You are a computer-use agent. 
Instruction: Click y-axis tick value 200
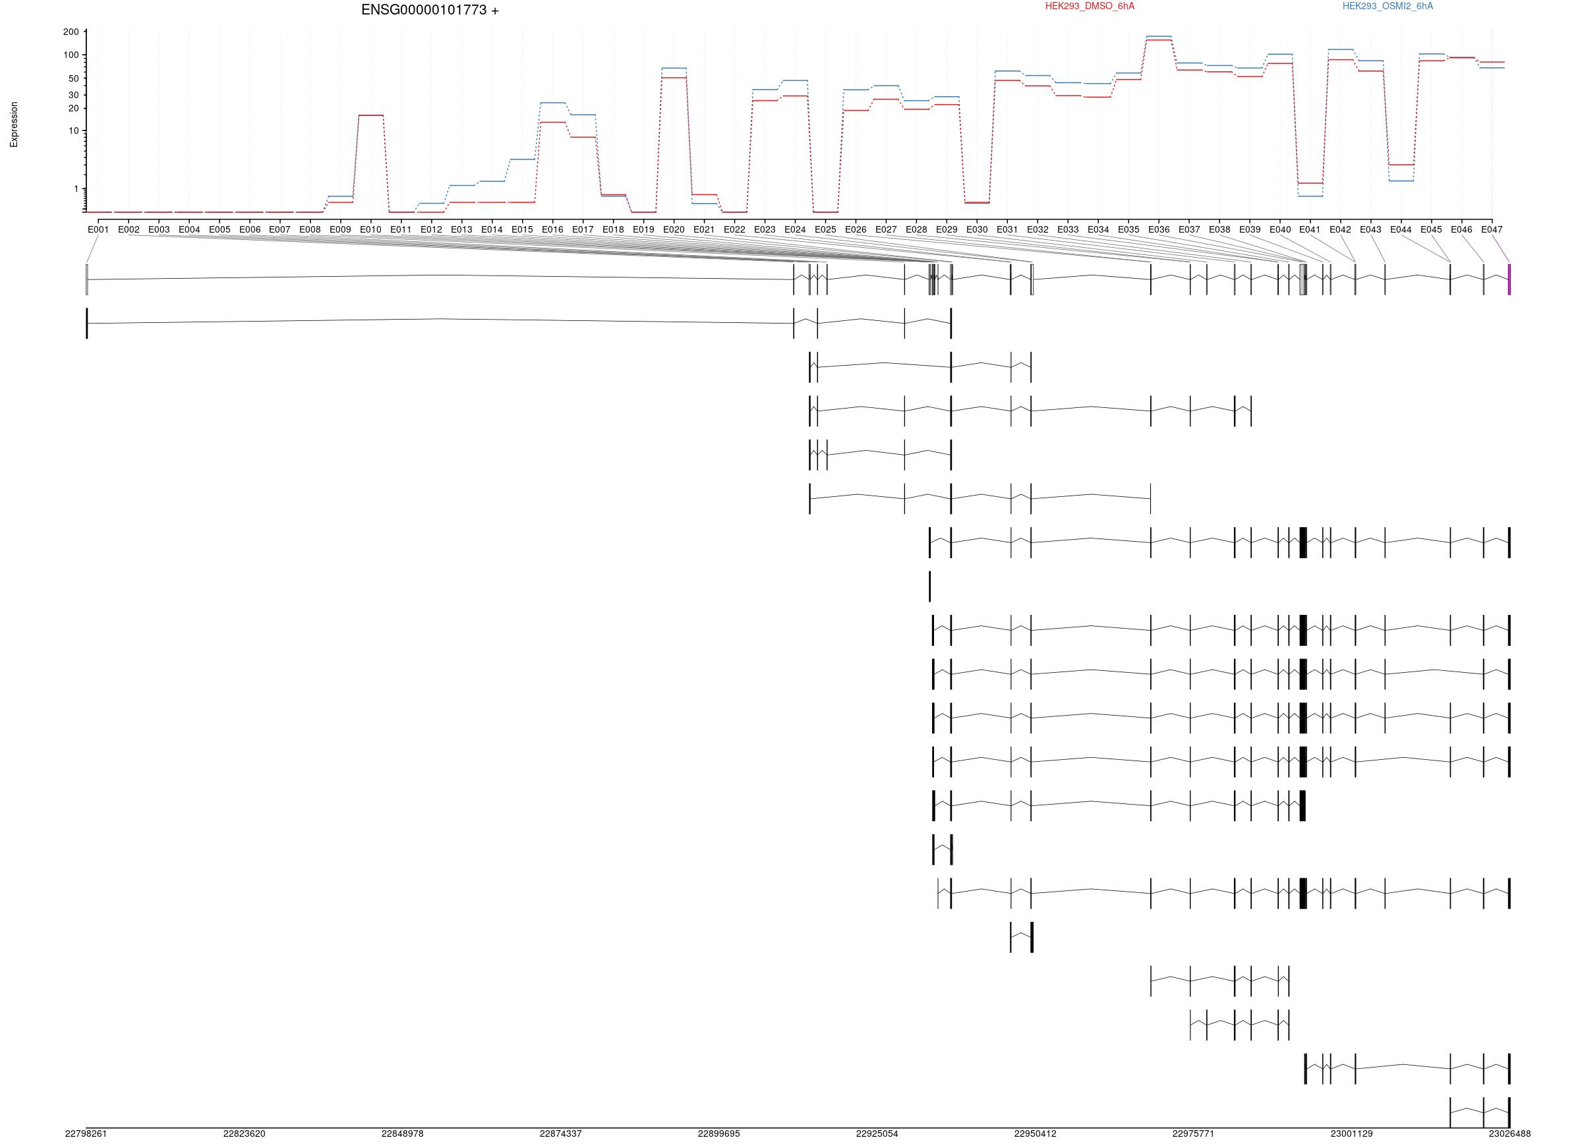point(71,32)
